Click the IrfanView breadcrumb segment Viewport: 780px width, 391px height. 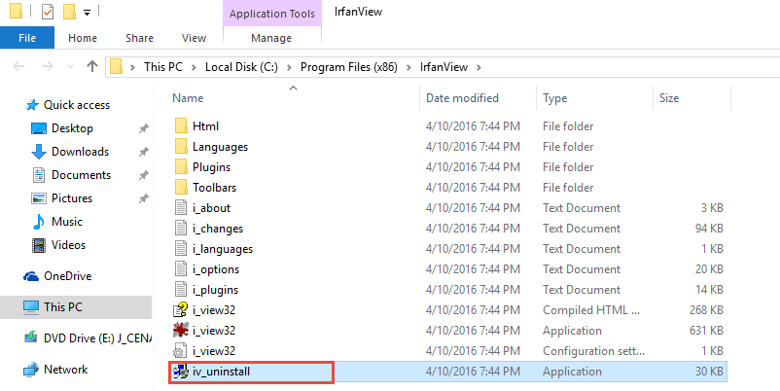tap(443, 67)
